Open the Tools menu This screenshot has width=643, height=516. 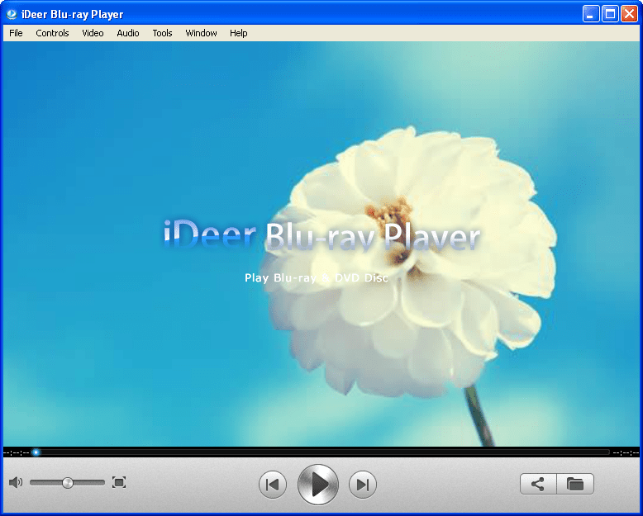[162, 33]
